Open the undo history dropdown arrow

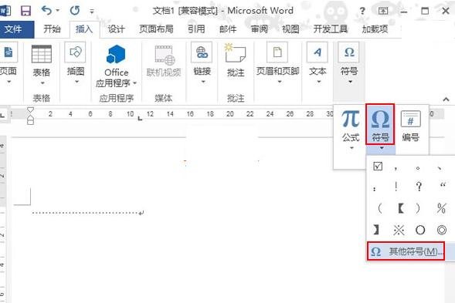58,11
